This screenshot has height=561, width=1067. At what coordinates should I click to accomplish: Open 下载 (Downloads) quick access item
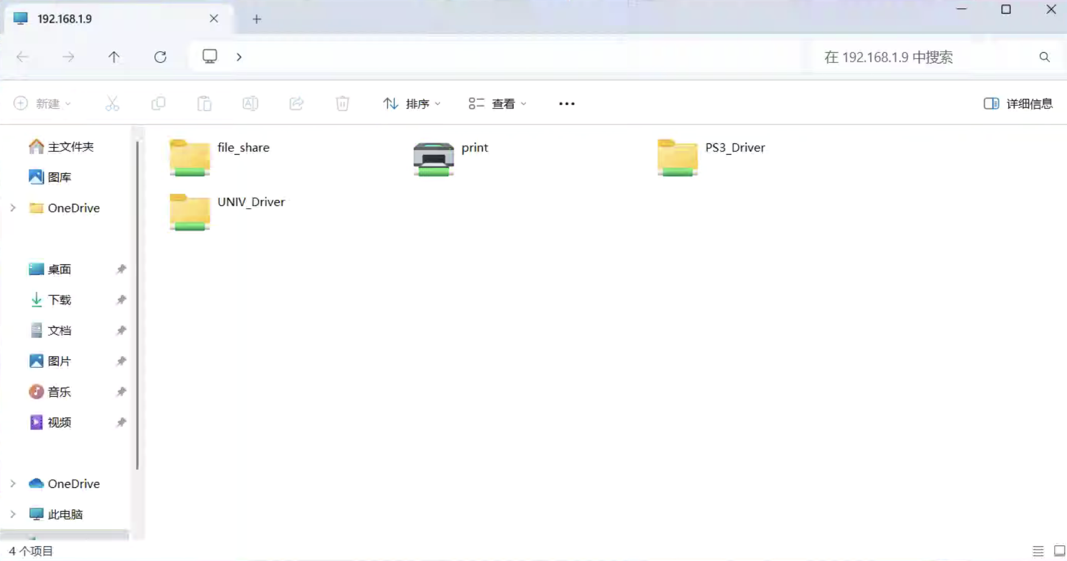[50, 300]
